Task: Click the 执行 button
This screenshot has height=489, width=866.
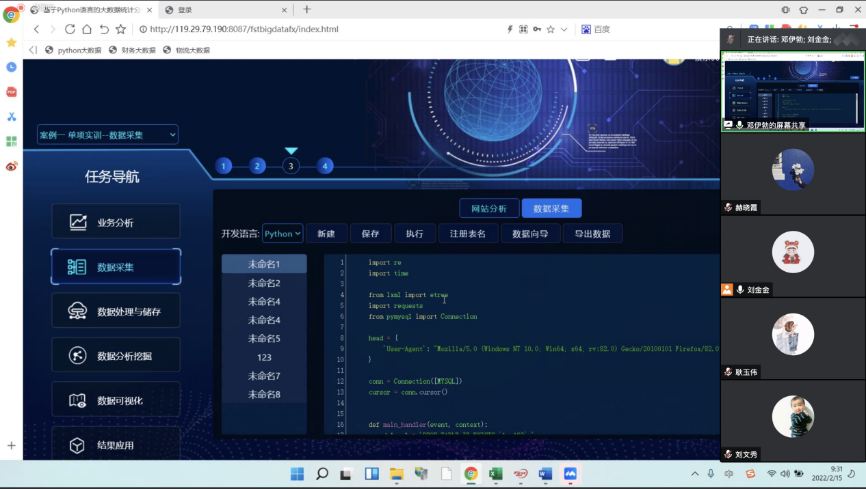Action: pyautogui.click(x=415, y=234)
